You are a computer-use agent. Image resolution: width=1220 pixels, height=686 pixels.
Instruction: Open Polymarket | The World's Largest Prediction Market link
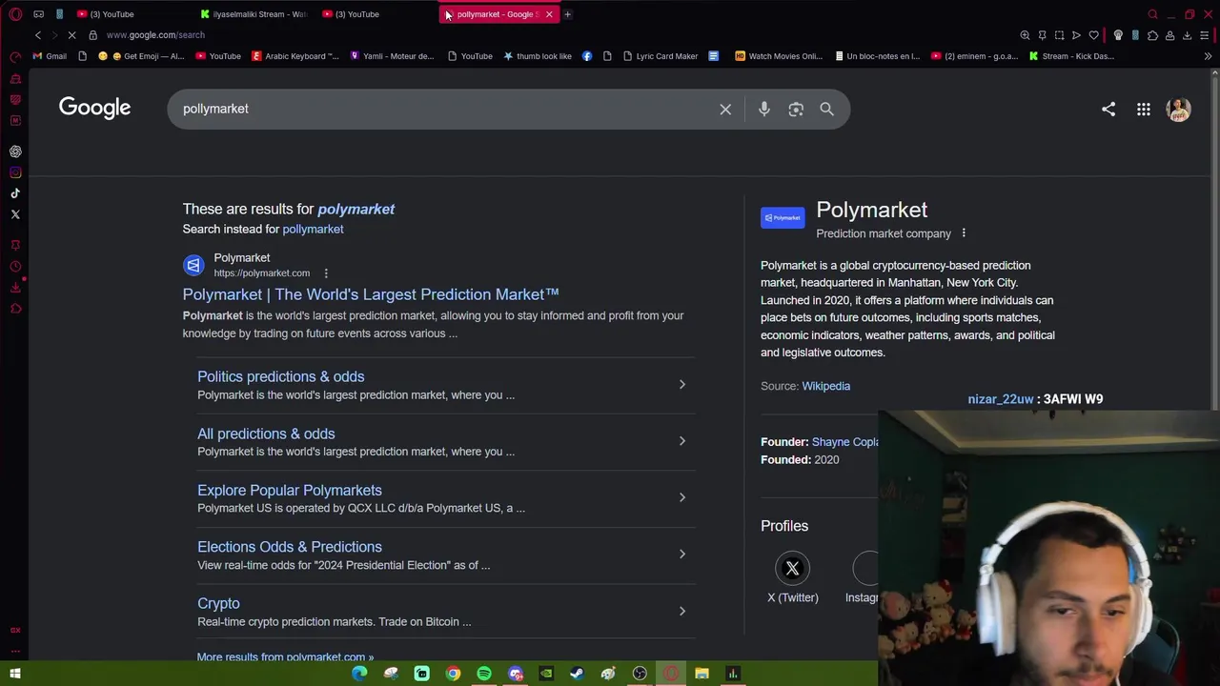[x=371, y=294]
